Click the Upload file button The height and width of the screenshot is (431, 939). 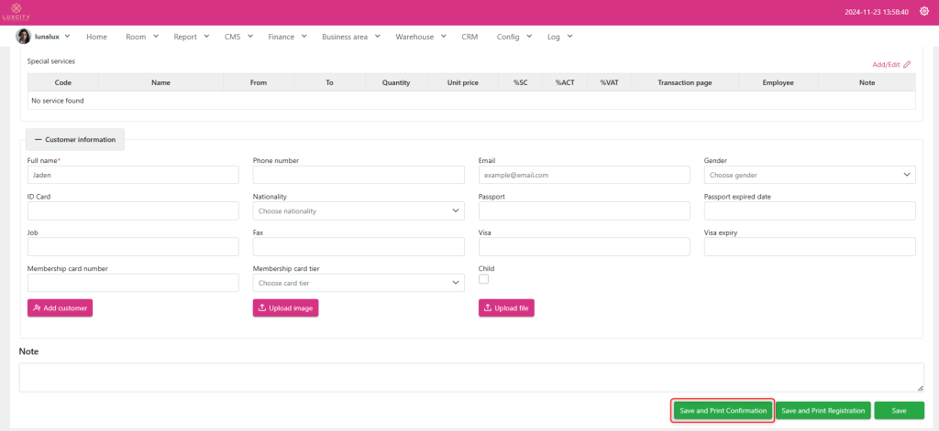(x=506, y=308)
